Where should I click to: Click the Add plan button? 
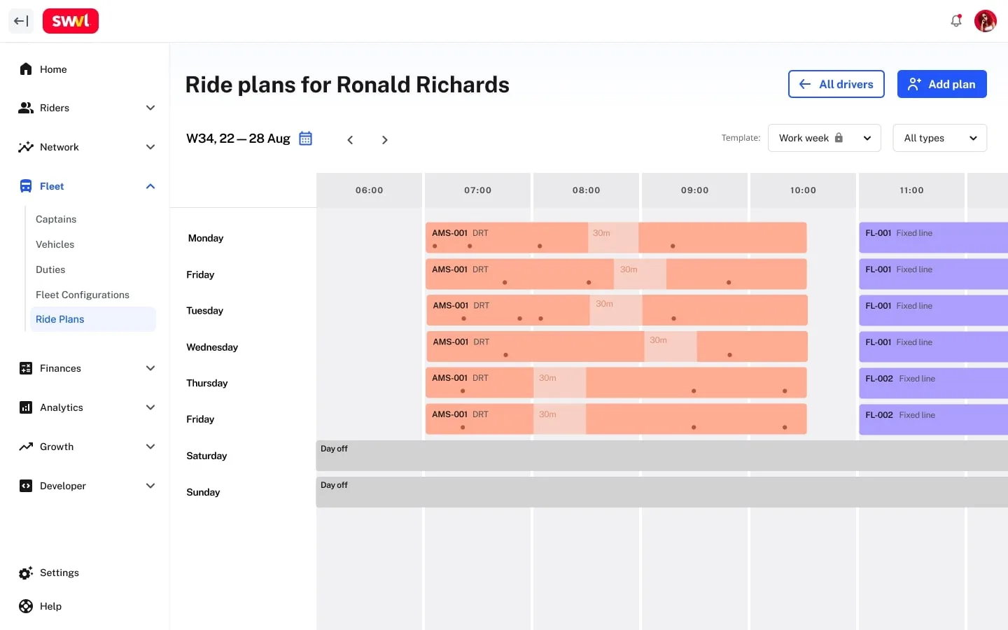(x=941, y=84)
